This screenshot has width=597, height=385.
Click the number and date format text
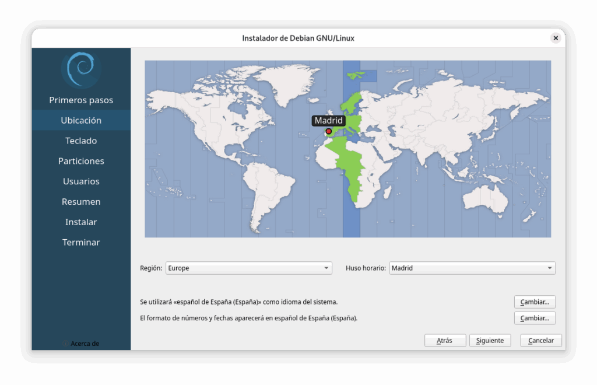[248, 318]
